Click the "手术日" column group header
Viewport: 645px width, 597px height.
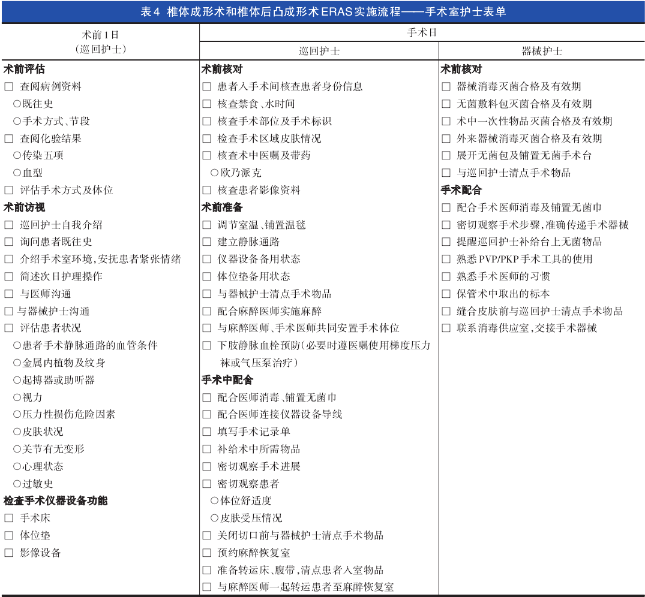point(422,32)
